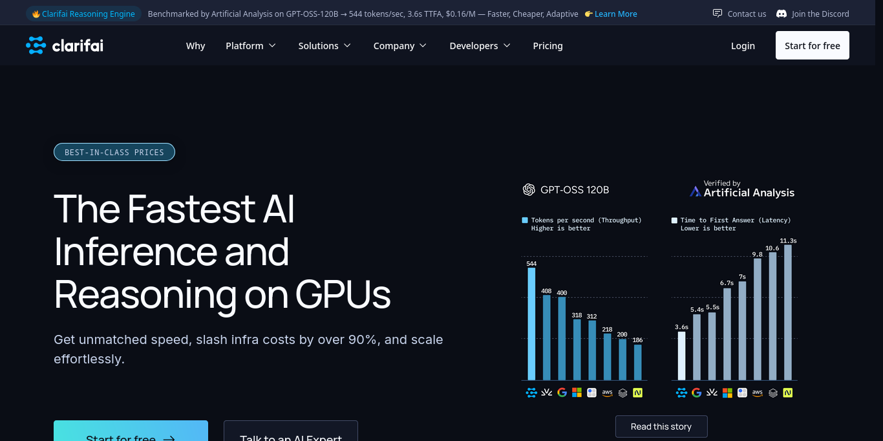Screen dimensions: 883x441
Task: Click the Read this story button
Action: tap(661, 426)
